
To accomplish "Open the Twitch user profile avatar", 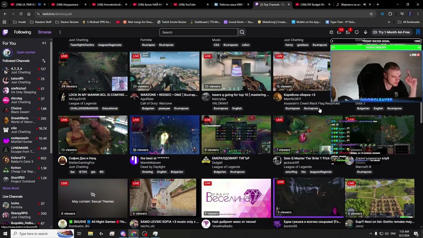I will pos(418,32).
